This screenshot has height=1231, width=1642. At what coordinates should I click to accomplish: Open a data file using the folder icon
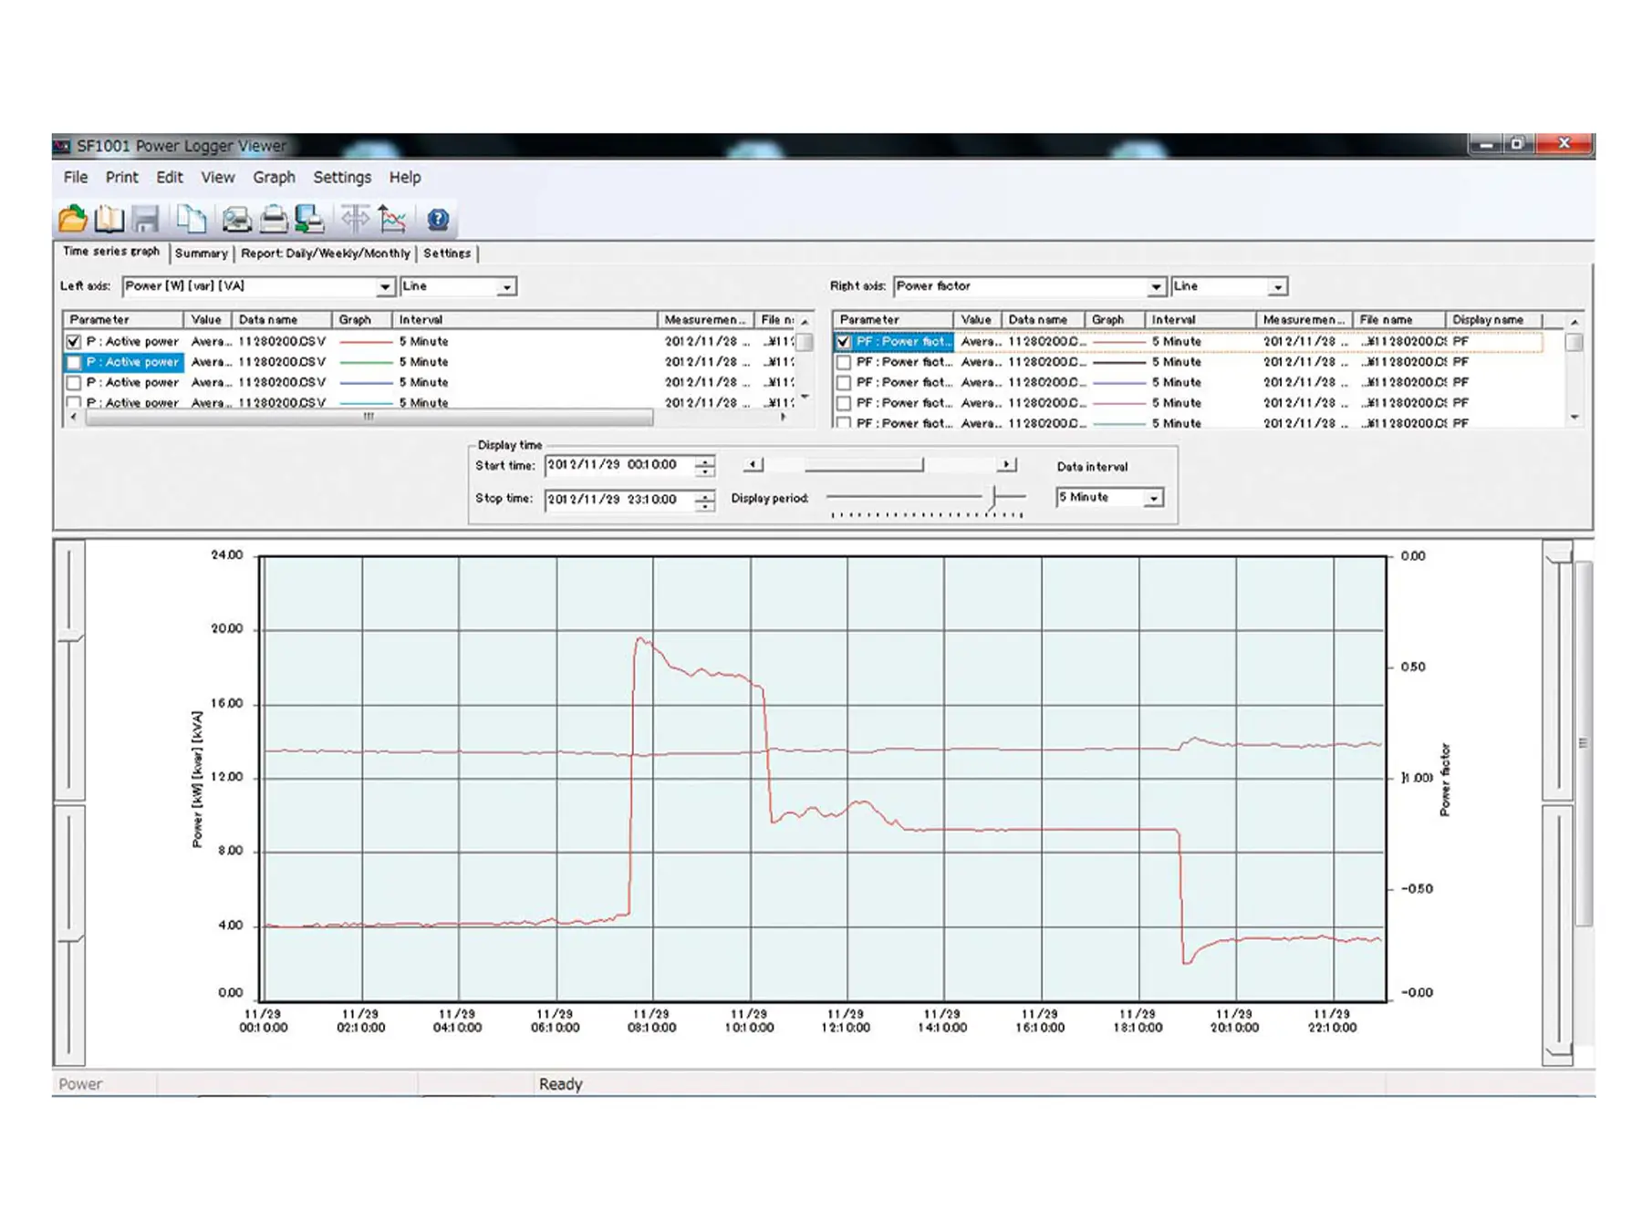(73, 219)
